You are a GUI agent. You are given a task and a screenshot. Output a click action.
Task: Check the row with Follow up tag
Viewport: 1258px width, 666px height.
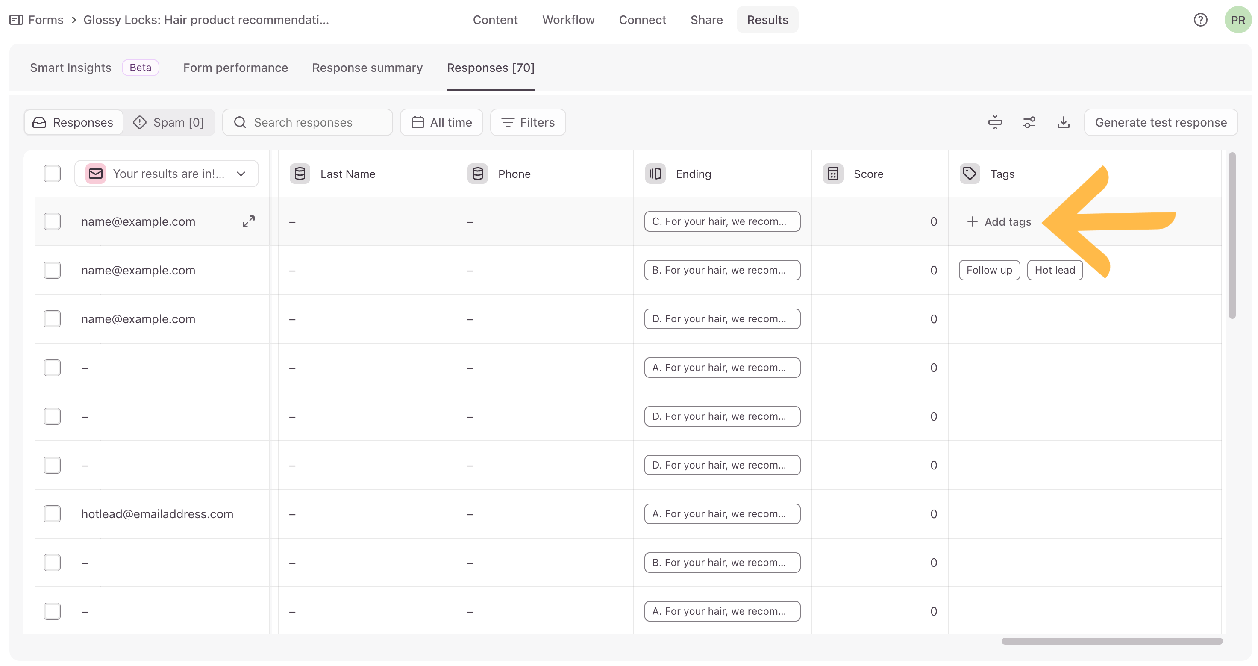tap(52, 270)
